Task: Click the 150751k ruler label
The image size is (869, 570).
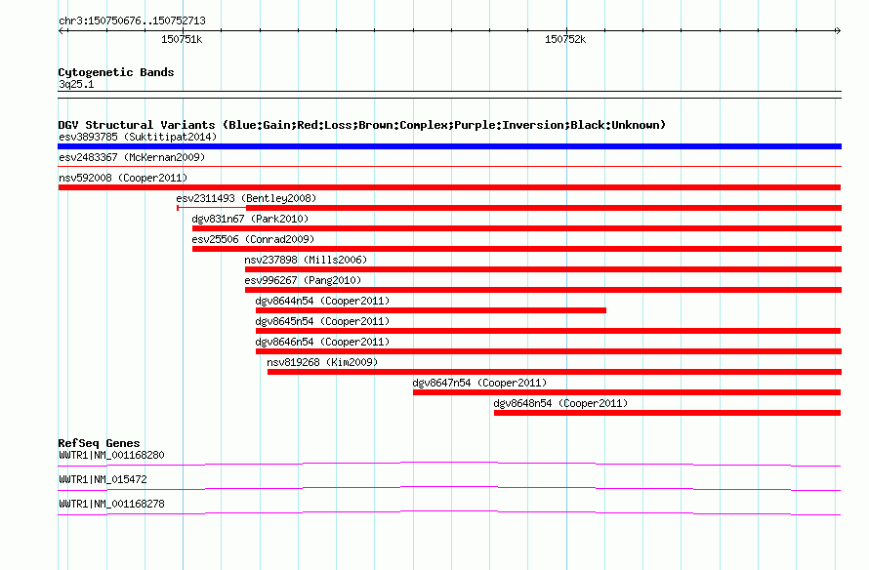Action: (182, 39)
